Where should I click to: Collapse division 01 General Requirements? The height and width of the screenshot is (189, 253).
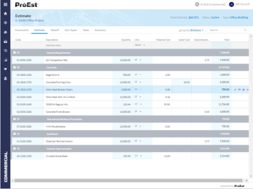coord(15,53)
